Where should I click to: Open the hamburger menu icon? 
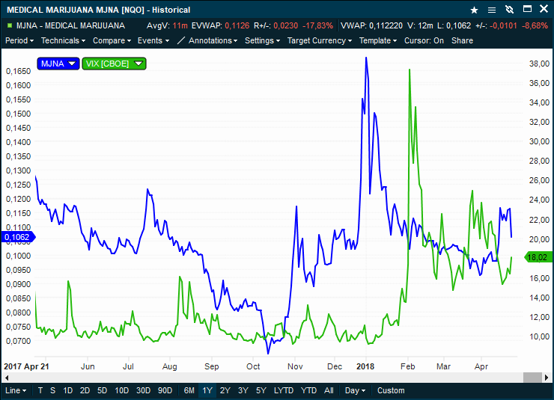(491, 10)
